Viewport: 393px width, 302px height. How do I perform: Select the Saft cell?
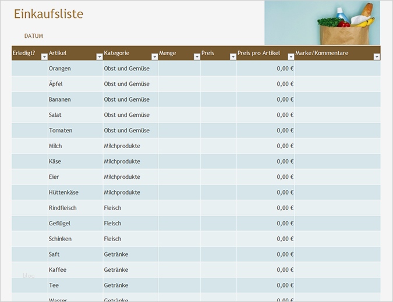click(75, 254)
